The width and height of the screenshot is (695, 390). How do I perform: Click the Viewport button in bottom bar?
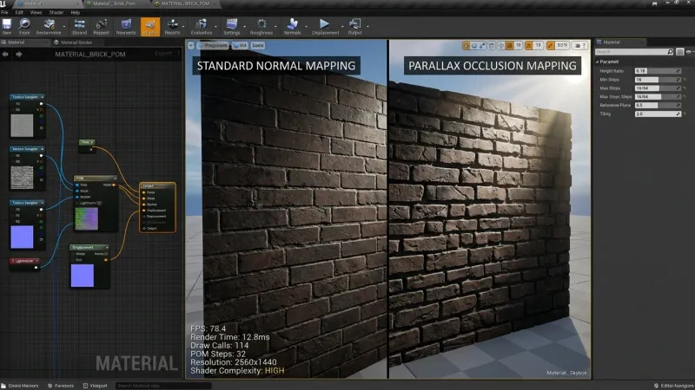pos(96,386)
